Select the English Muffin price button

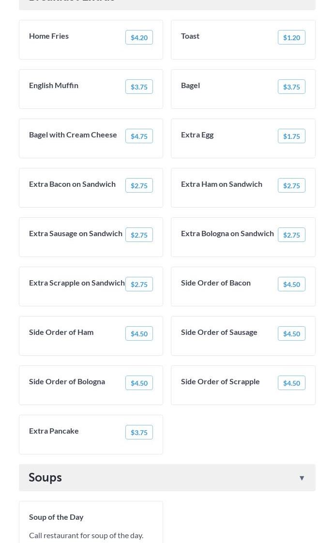pyautogui.click(x=139, y=87)
